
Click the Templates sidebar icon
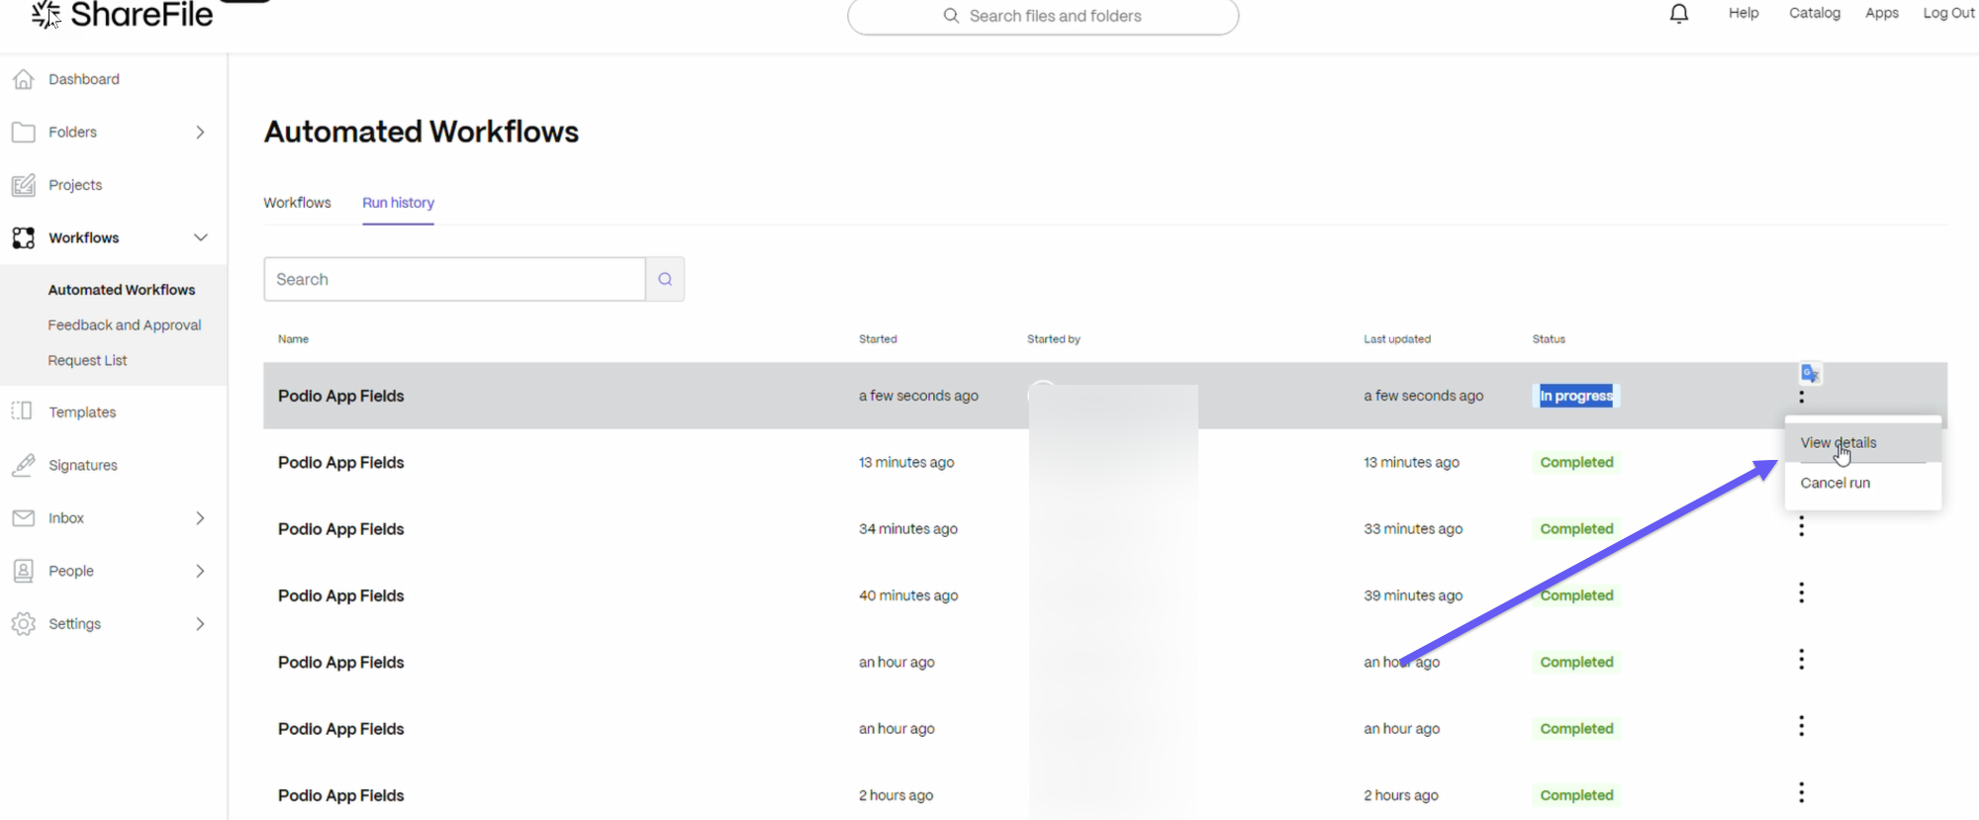pos(22,411)
